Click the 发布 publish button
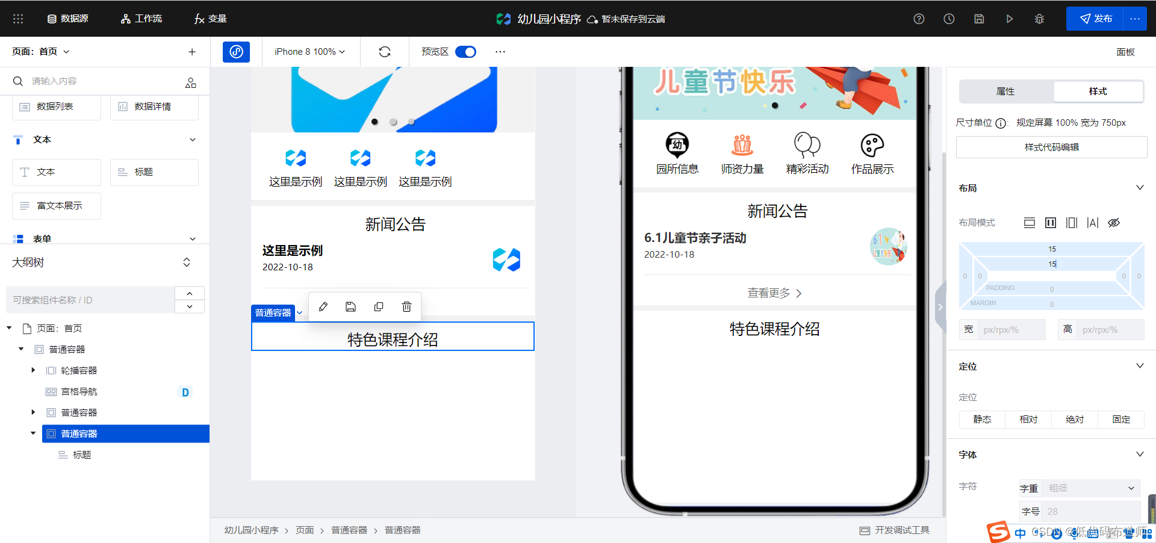Image resolution: width=1156 pixels, height=543 pixels. click(1095, 19)
